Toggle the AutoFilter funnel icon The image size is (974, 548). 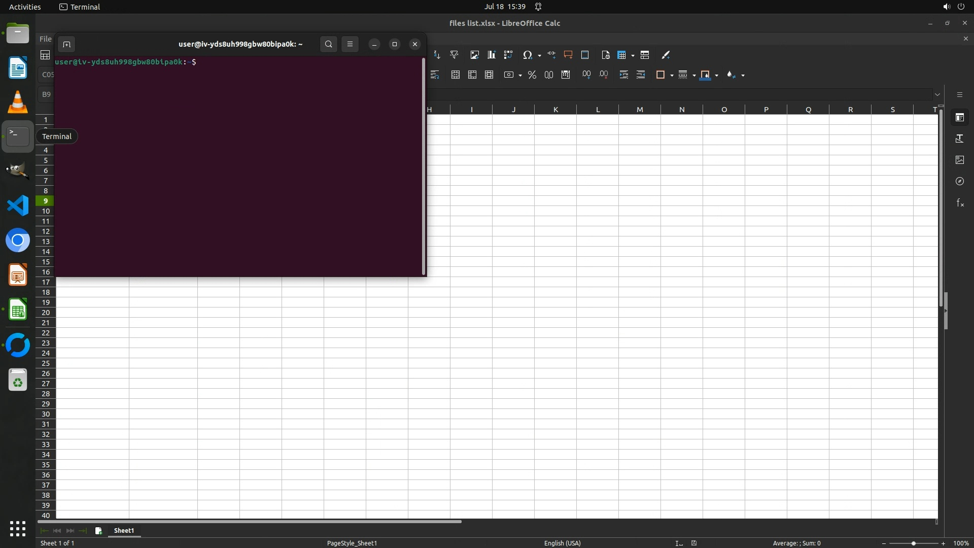[454, 55]
